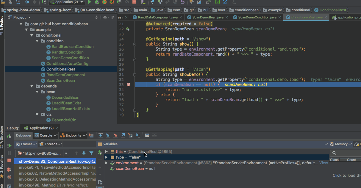Click the Step Into debugger icon
This screenshot has height=188, width=361.
click(x=108, y=135)
